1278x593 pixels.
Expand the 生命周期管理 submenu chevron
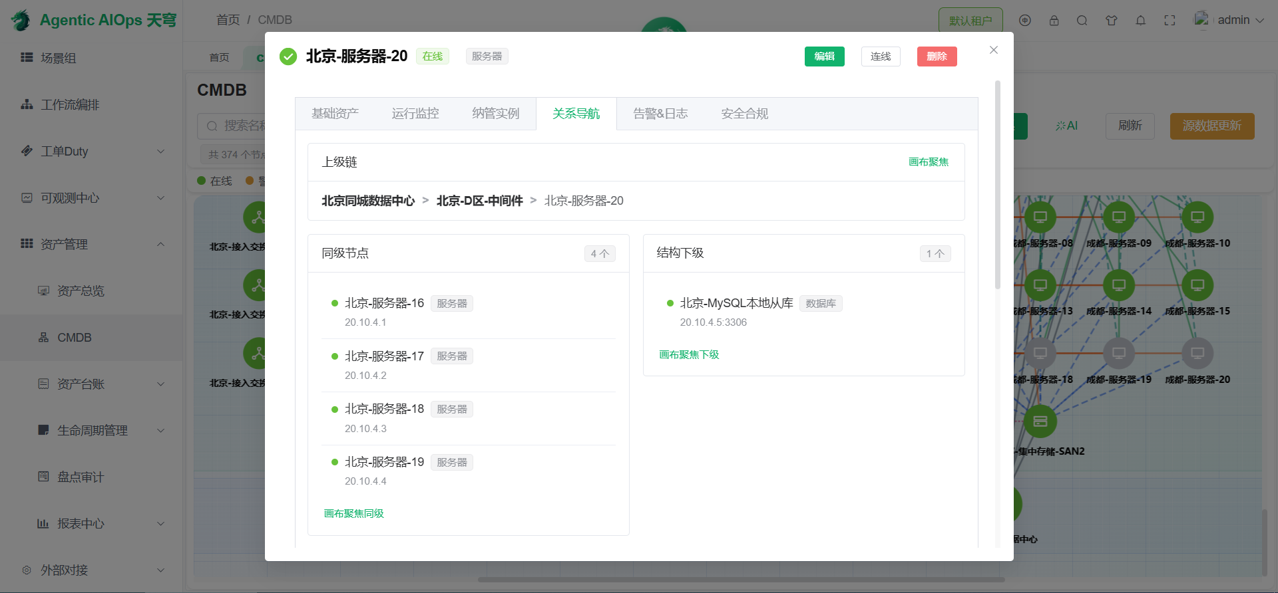[160, 431]
